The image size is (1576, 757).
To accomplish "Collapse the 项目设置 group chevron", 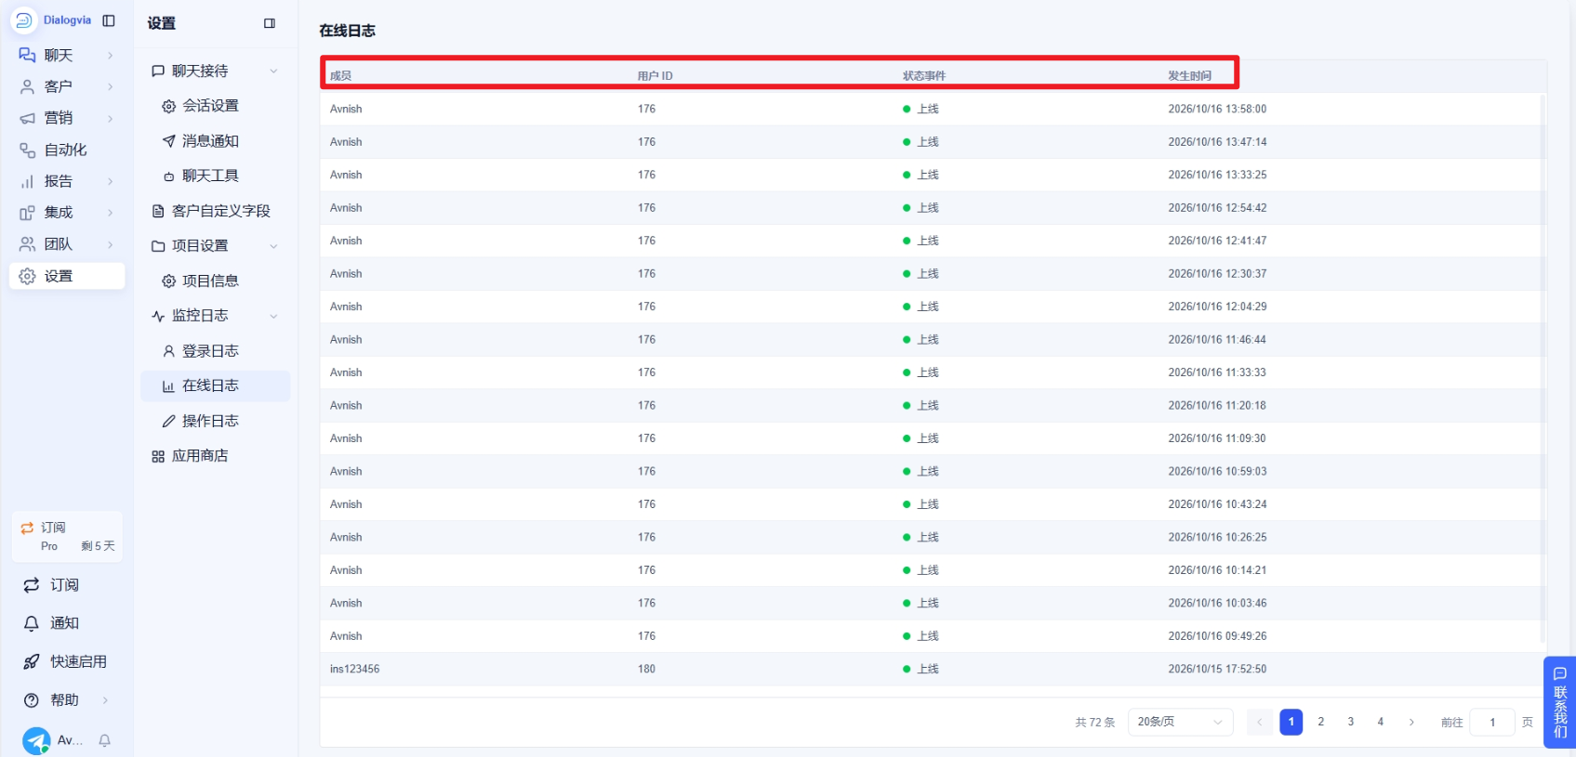I will point(273,246).
